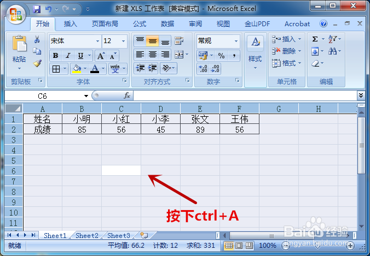Click the Clear eraser button
The width and height of the screenshot is (370, 256).
[315, 63]
